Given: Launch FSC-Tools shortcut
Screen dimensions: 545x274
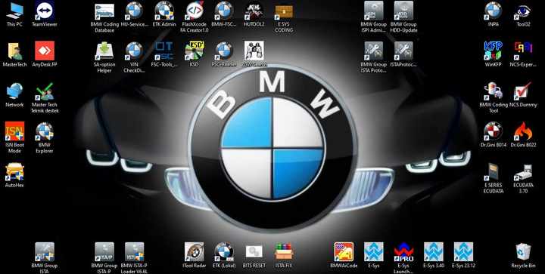Looking at the screenshot, I should (164, 54).
